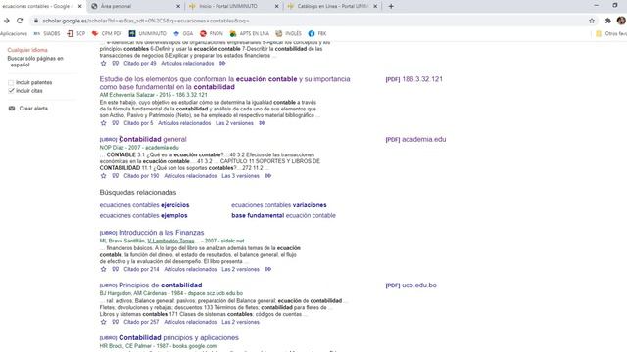Open the APTS EN LNA bookmark

pyautogui.click(x=249, y=34)
